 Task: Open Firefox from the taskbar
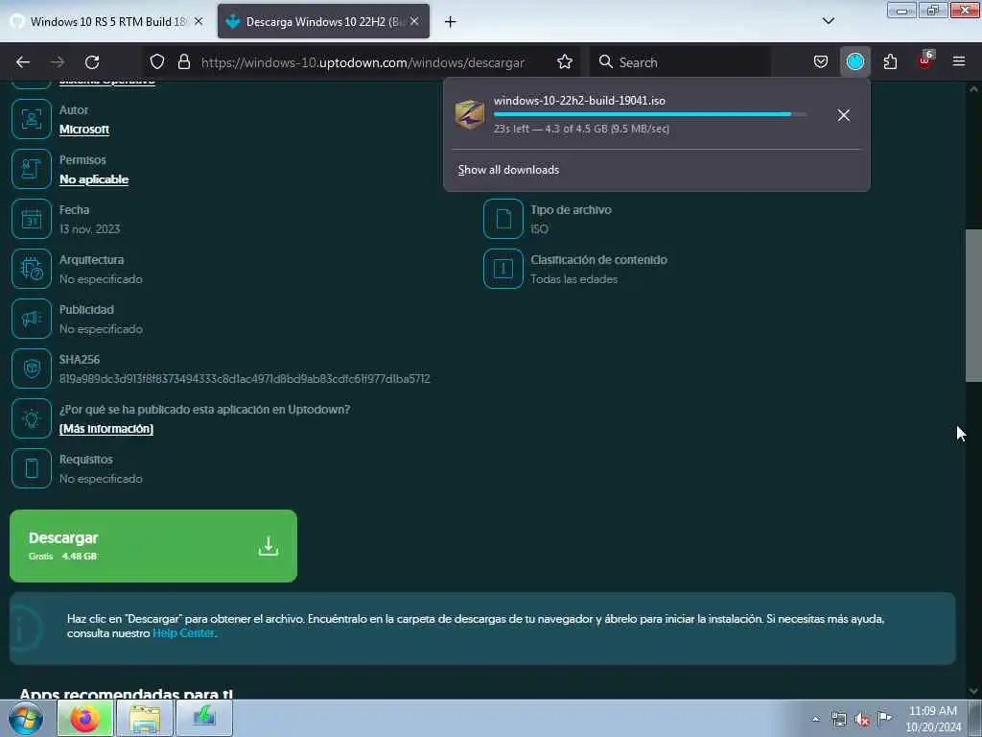click(85, 718)
